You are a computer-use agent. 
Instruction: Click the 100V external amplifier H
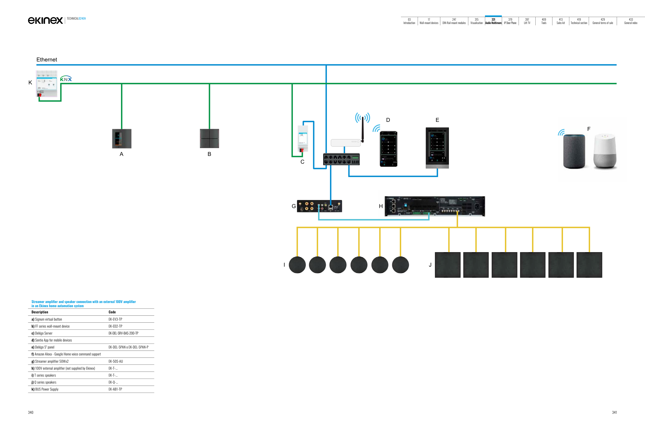pyautogui.click(x=435, y=206)
